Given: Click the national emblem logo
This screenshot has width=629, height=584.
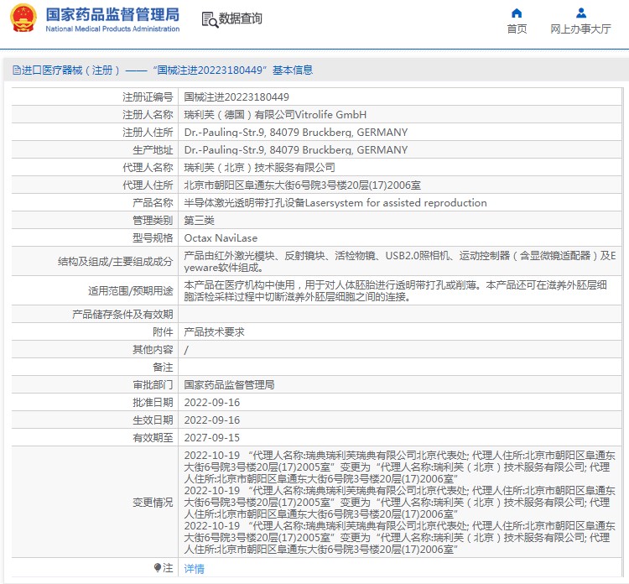Looking at the screenshot, I should pyautogui.click(x=23, y=18).
